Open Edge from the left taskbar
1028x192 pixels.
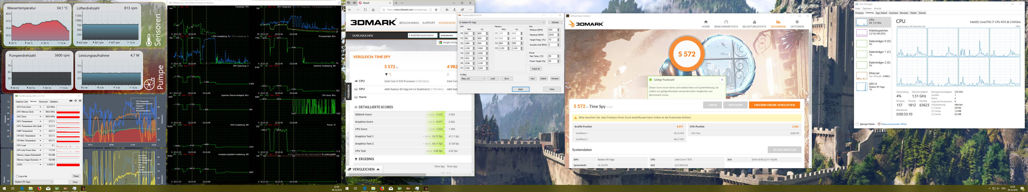[x=22, y=189]
